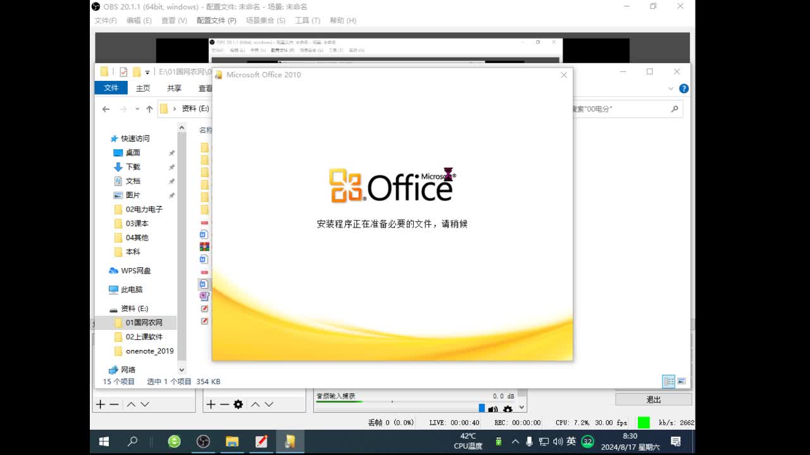Screen dimensions: 810x455
Task: Switch to details view toggle in Explorer
Action: (669, 381)
